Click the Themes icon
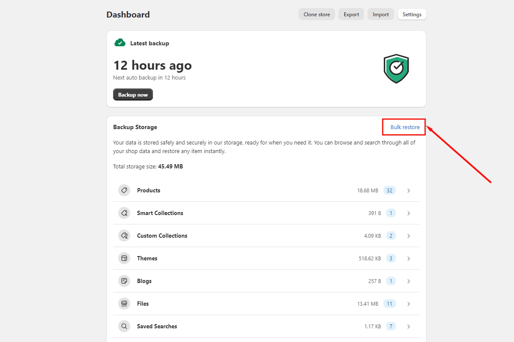Viewport: 514px width, 342px height. [124, 258]
